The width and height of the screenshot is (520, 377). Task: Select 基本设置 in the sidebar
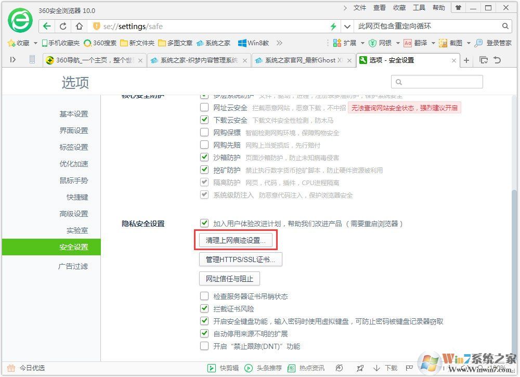pyautogui.click(x=74, y=114)
